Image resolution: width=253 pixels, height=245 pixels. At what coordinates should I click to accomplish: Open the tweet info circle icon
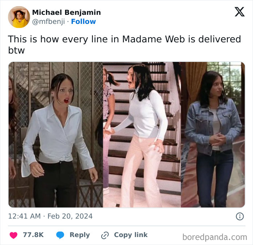[x=240, y=216]
